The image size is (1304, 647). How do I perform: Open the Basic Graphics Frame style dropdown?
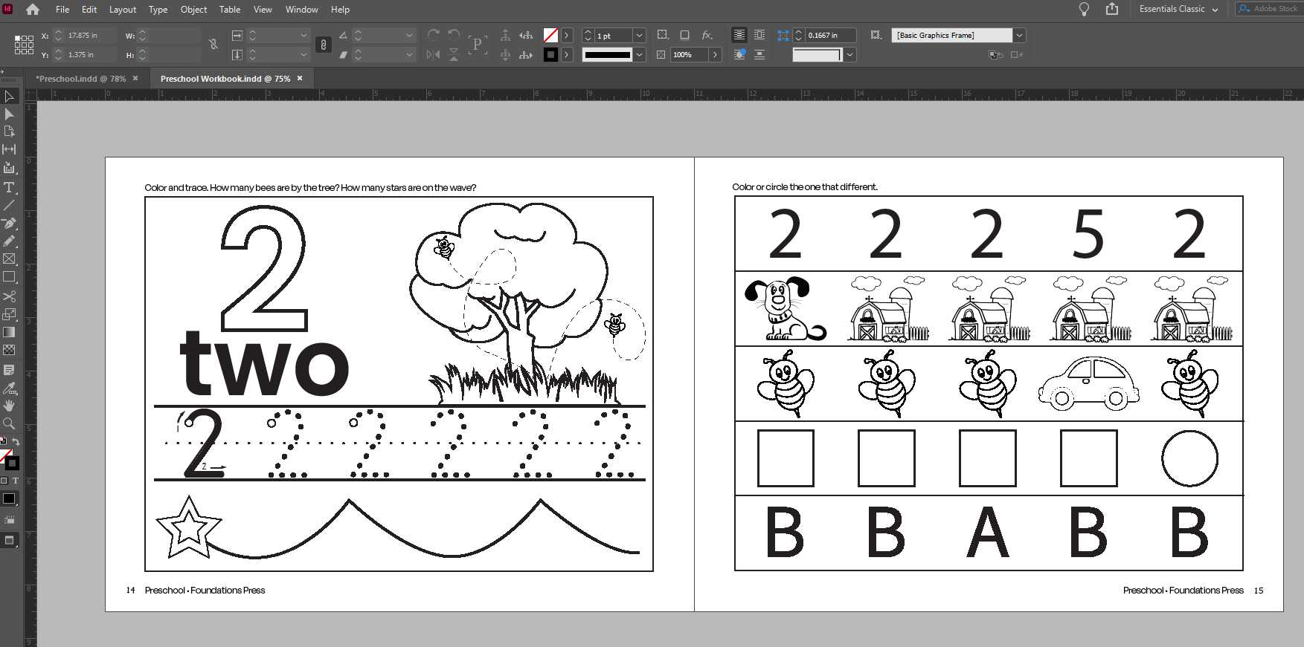click(1019, 36)
